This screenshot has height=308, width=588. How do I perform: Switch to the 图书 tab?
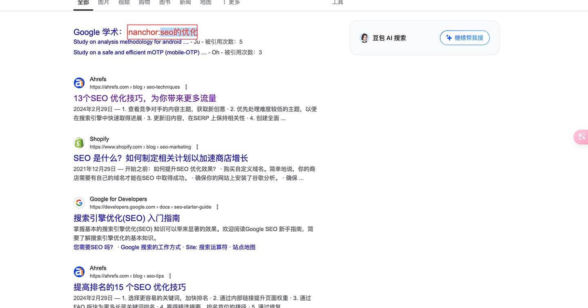[x=165, y=2]
